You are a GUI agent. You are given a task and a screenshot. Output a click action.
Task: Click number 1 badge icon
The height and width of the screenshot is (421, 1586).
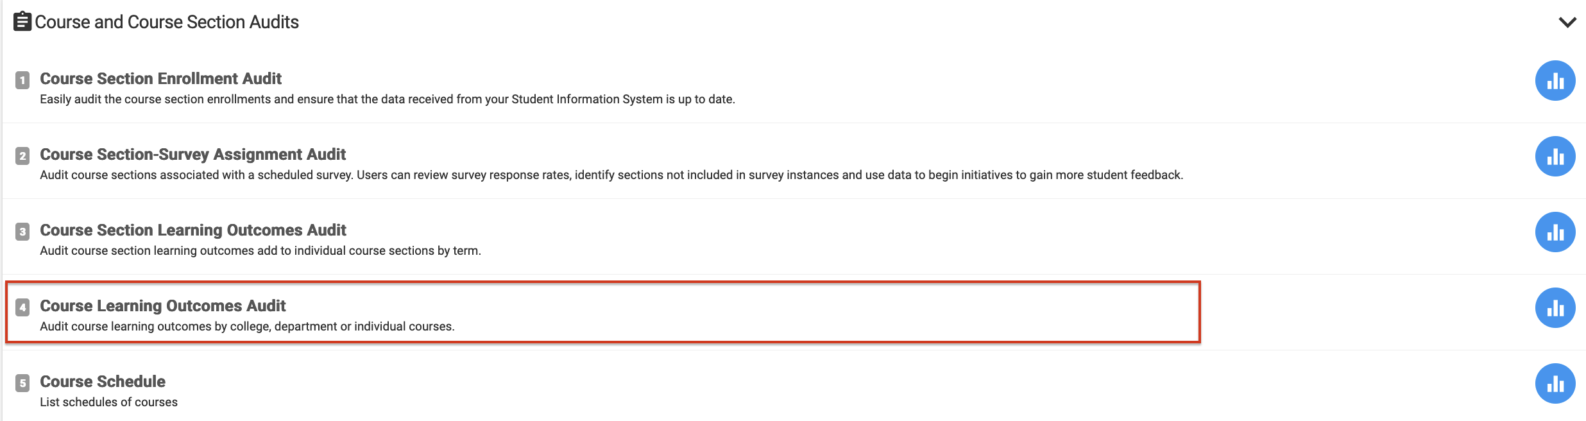[x=22, y=80]
